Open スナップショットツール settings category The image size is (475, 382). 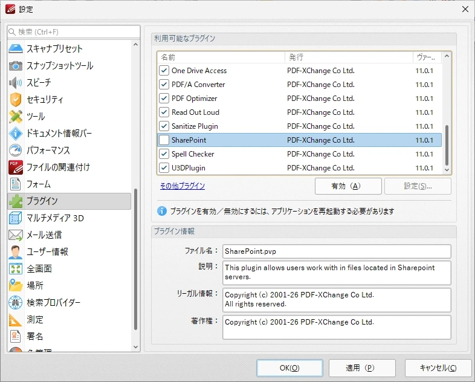[69, 65]
